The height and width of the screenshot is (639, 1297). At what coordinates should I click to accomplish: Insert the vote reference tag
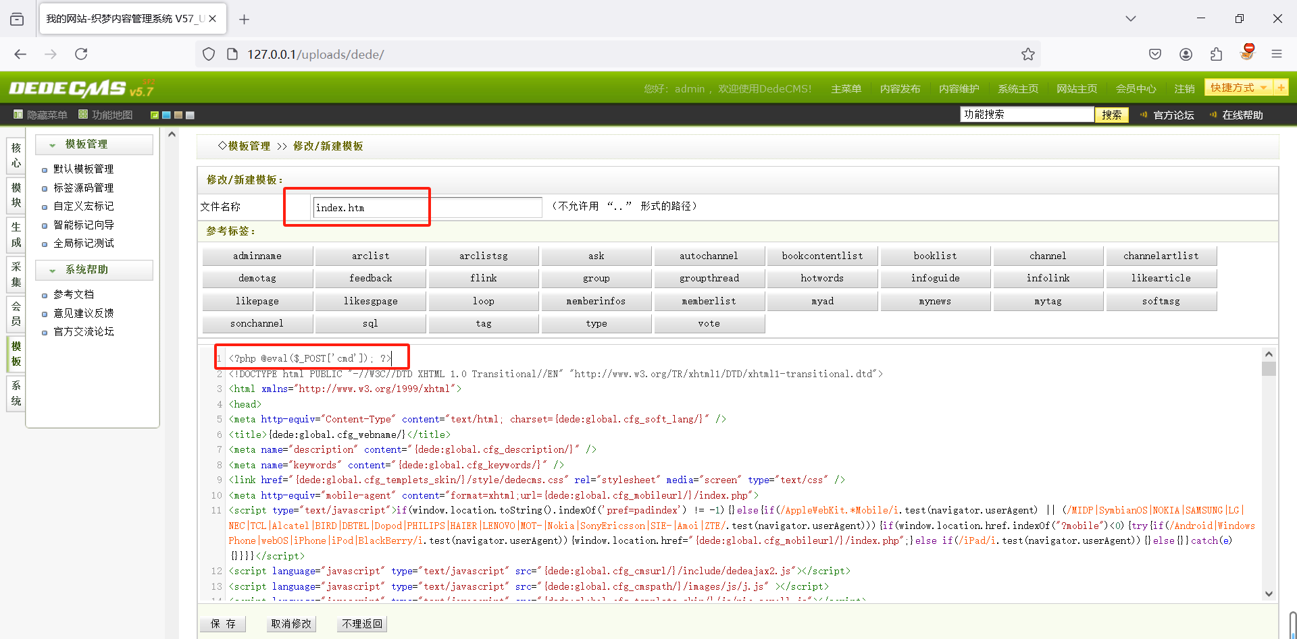click(709, 323)
